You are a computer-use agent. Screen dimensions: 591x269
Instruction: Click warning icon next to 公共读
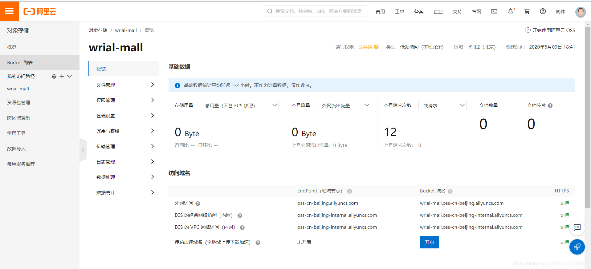click(x=376, y=47)
